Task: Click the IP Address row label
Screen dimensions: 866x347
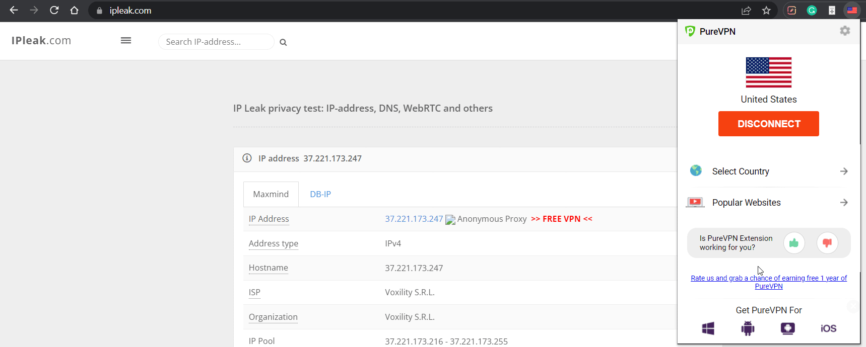Action: [x=269, y=219]
